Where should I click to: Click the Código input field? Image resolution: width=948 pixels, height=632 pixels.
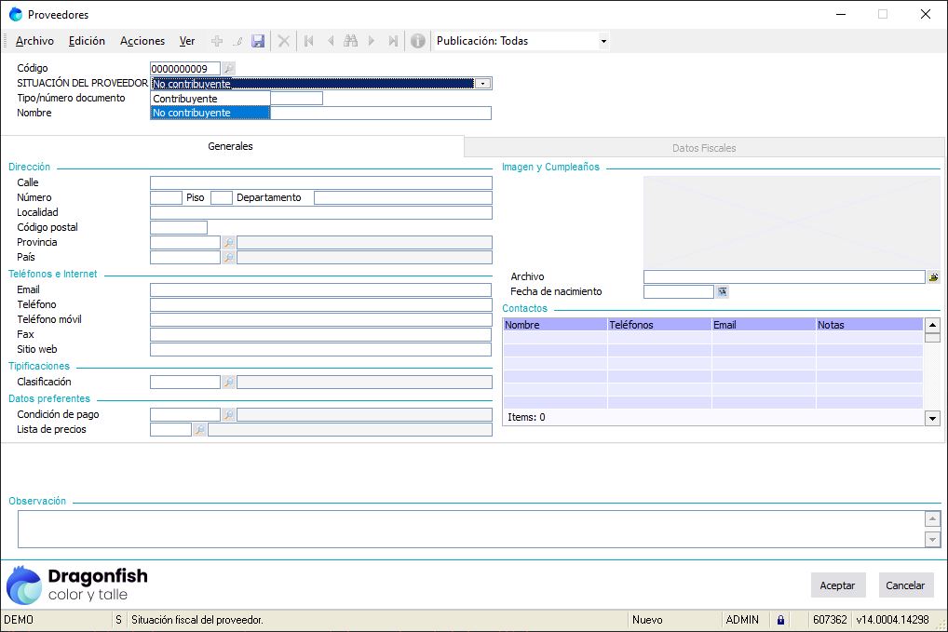point(185,69)
